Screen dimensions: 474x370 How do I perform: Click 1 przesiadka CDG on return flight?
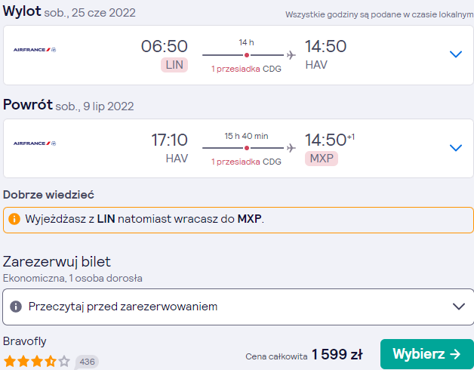pos(246,162)
